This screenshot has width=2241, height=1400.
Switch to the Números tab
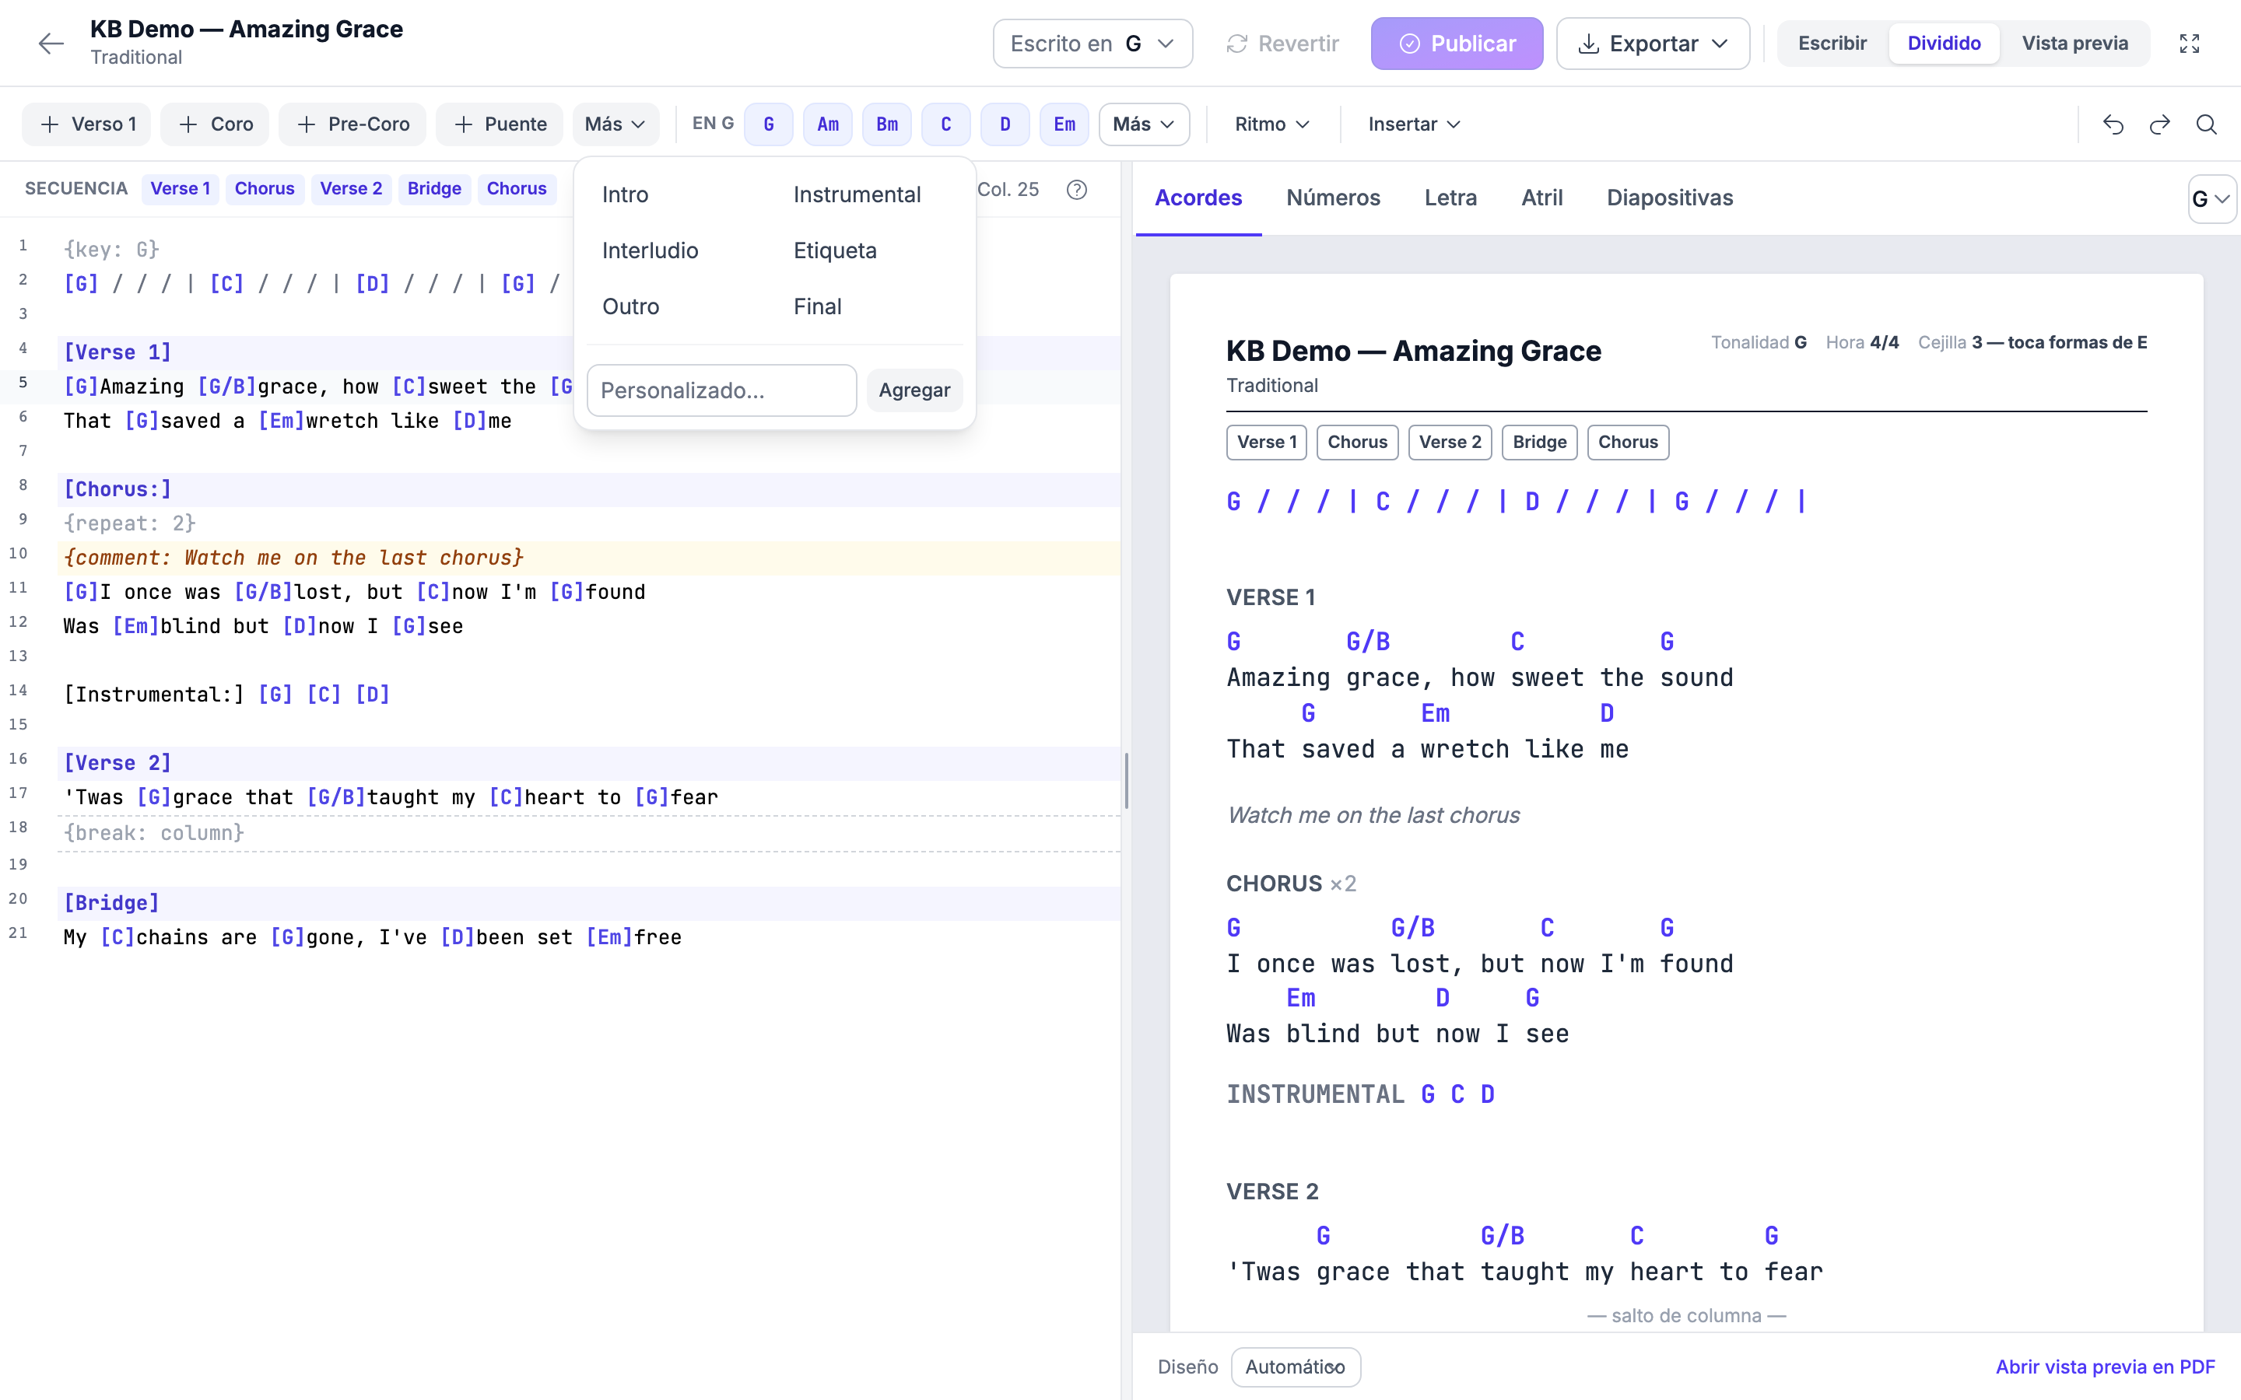pos(1333,198)
